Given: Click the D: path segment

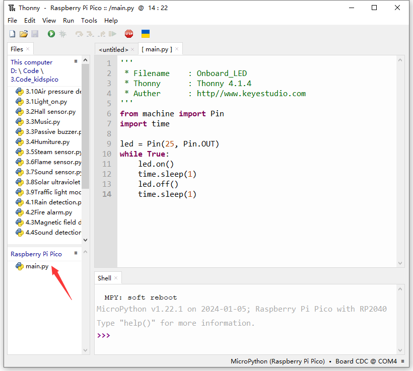Looking at the screenshot, I should point(14,71).
